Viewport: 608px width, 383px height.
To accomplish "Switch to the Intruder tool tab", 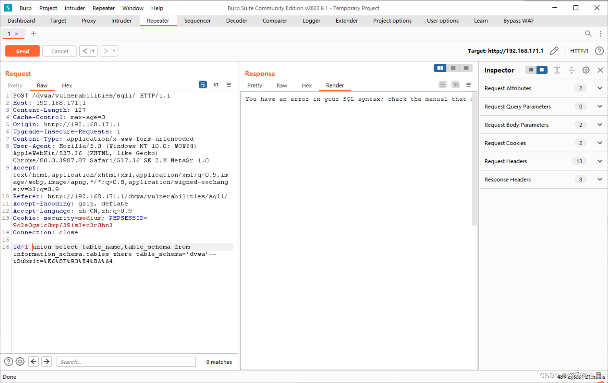I will pos(121,21).
